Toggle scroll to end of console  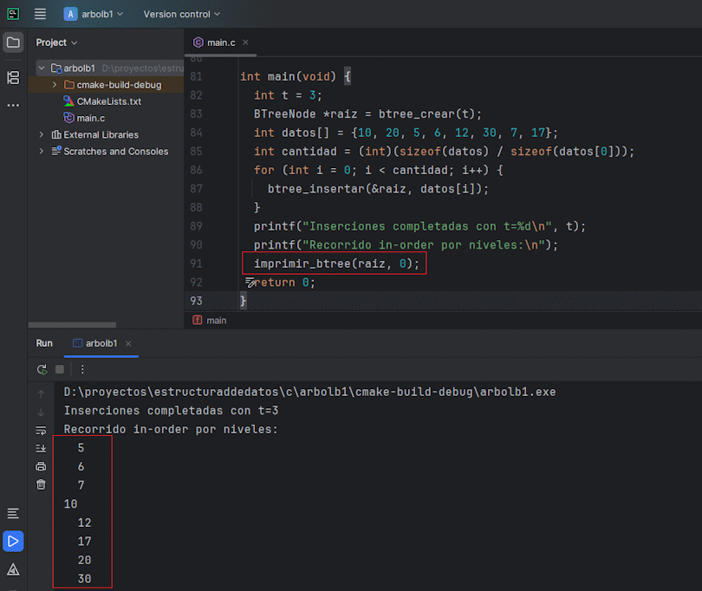click(x=41, y=448)
